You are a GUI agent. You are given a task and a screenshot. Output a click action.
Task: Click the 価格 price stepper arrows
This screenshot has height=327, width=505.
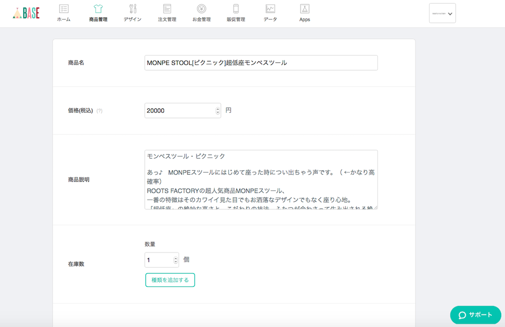218,111
